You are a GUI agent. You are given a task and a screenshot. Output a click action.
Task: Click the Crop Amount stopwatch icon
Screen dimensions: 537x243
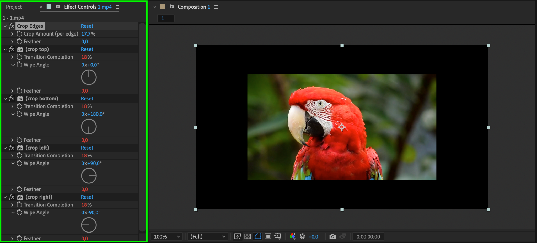coord(19,34)
